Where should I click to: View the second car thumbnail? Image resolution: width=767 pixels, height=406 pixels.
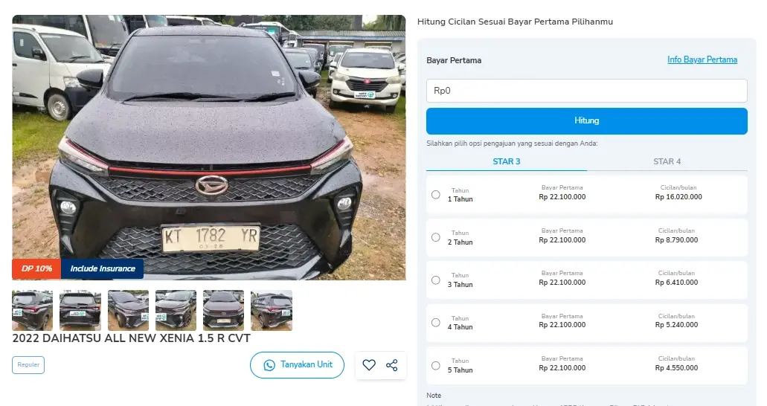[80, 310]
